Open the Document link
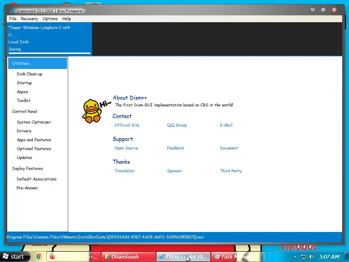Image resolution: width=349 pixels, height=262 pixels. (x=229, y=148)
